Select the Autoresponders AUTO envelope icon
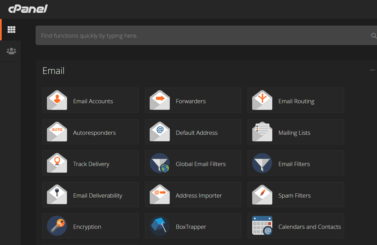The image size is (377, 245). (57, 132)
